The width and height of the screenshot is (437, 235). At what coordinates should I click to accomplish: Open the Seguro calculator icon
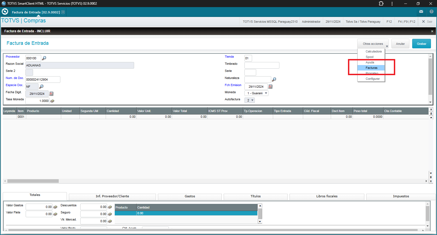tap(110, 214)
